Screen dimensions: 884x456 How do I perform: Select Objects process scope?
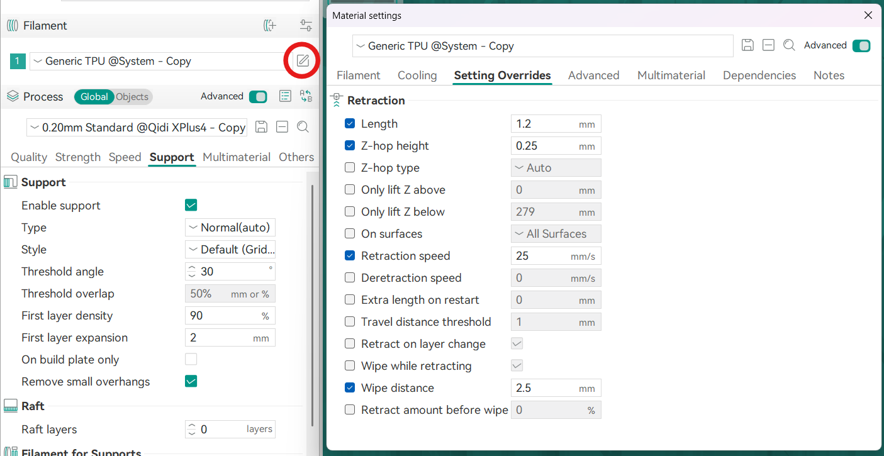(133, 97)
